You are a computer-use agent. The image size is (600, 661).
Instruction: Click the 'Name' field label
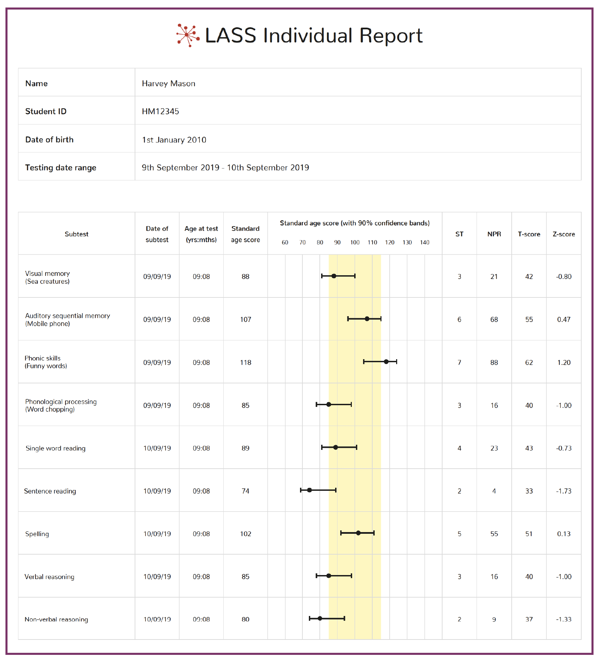pos(36,84)
